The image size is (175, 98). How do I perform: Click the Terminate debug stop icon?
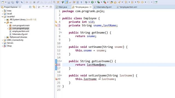(34, 2)
